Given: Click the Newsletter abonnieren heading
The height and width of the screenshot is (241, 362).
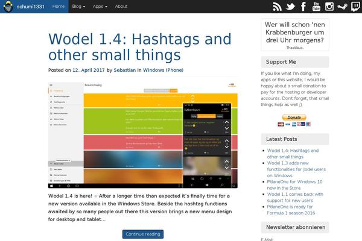Looking at the screenshot, I should (x=296, y=227).
